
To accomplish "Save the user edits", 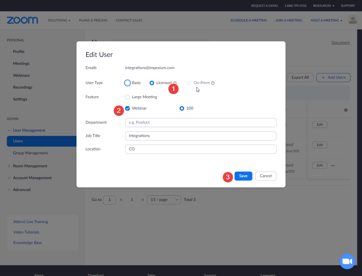I will (243, 176).
